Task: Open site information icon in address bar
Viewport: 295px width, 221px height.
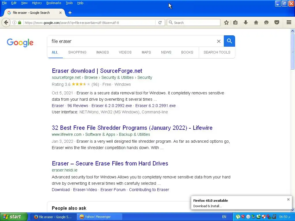Action: point(14,22)
